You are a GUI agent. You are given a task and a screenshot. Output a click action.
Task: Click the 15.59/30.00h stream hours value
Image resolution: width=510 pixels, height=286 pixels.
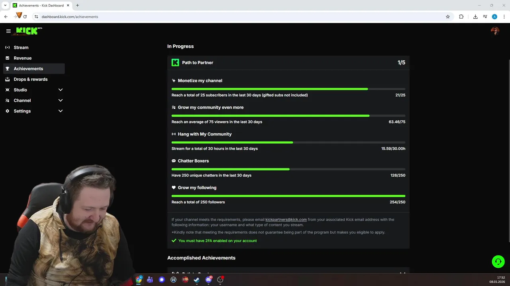point(393,149)
